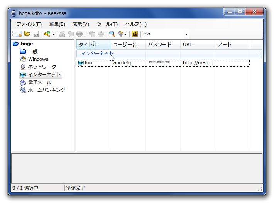Screen dimensions: 274x203
Task: Open the ヘルプ(H) menu
Action: pyautogui.click(x=136, y=24)
